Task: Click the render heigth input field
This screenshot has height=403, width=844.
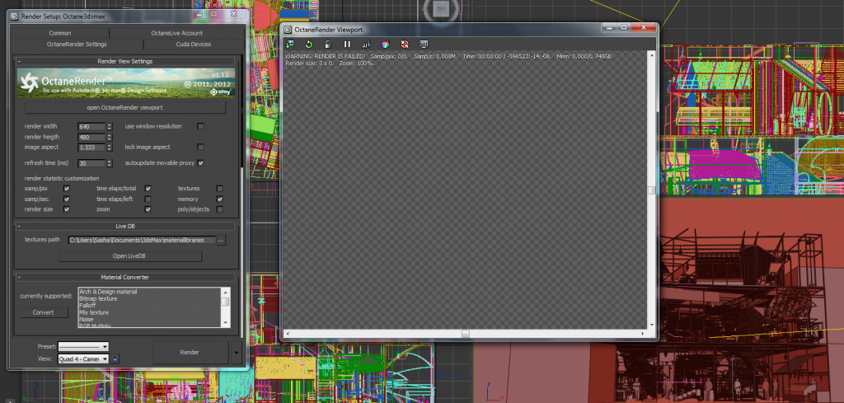Action: [91, 137]
